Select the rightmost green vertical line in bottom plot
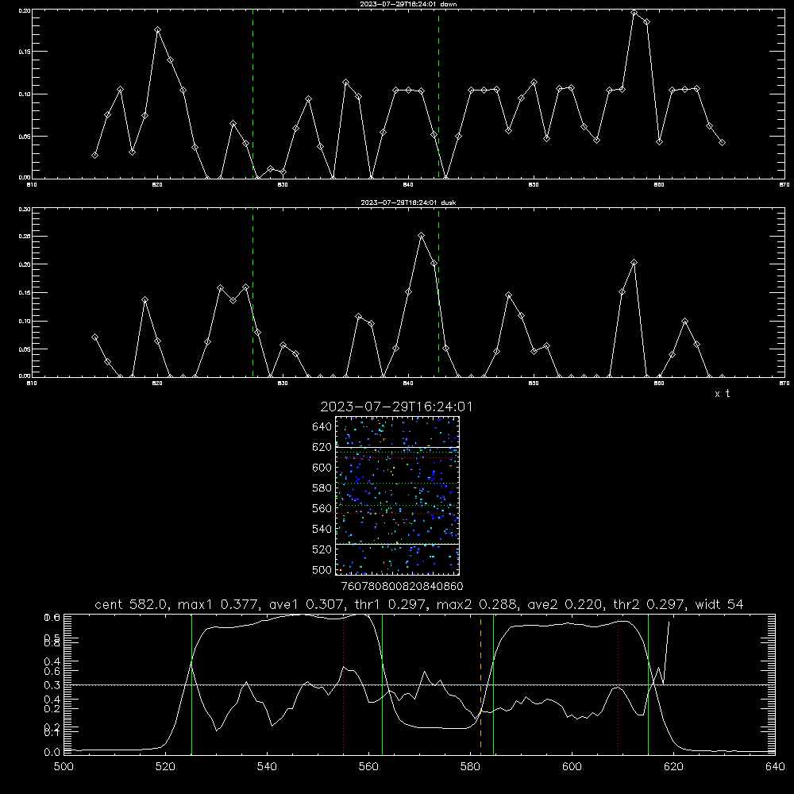Image resolution: width=794 pixels, height=794 pixels. coord(648,684)
